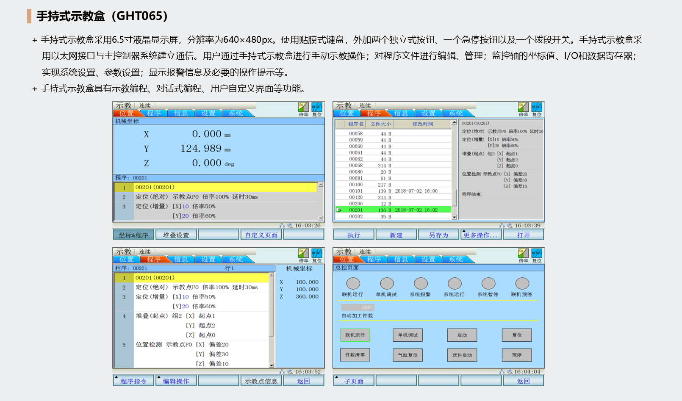This screenshot has width=682, height=401.
Task: Click the 倍率 override icon in the 总控页面 screen
Action: (x=523, y=253)
